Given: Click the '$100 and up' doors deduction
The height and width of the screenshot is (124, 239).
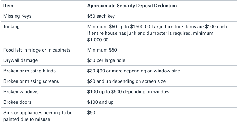Looking at the screenshot, I should (100, 102).
